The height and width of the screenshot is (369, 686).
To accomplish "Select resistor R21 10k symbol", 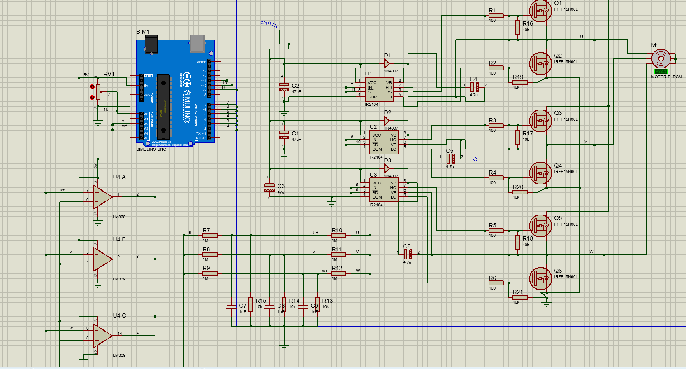I will coord(520,297).
